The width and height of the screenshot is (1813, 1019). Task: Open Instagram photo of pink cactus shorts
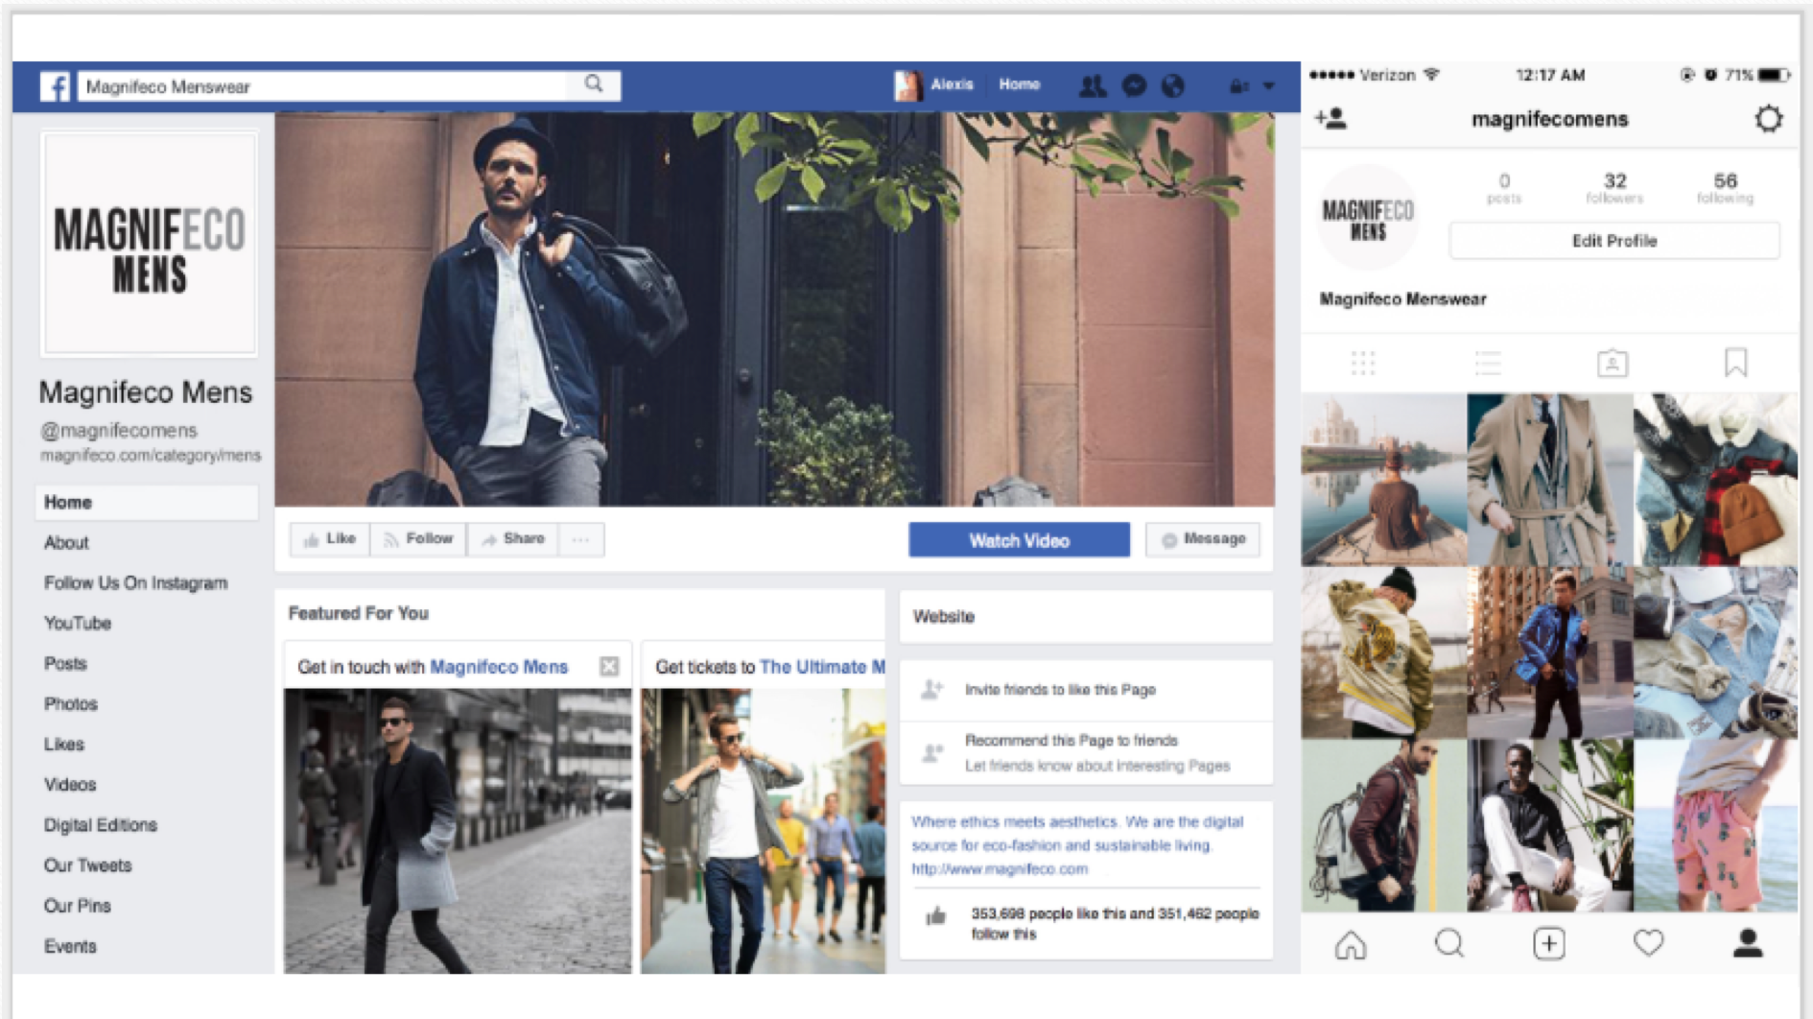[1716, 825]
